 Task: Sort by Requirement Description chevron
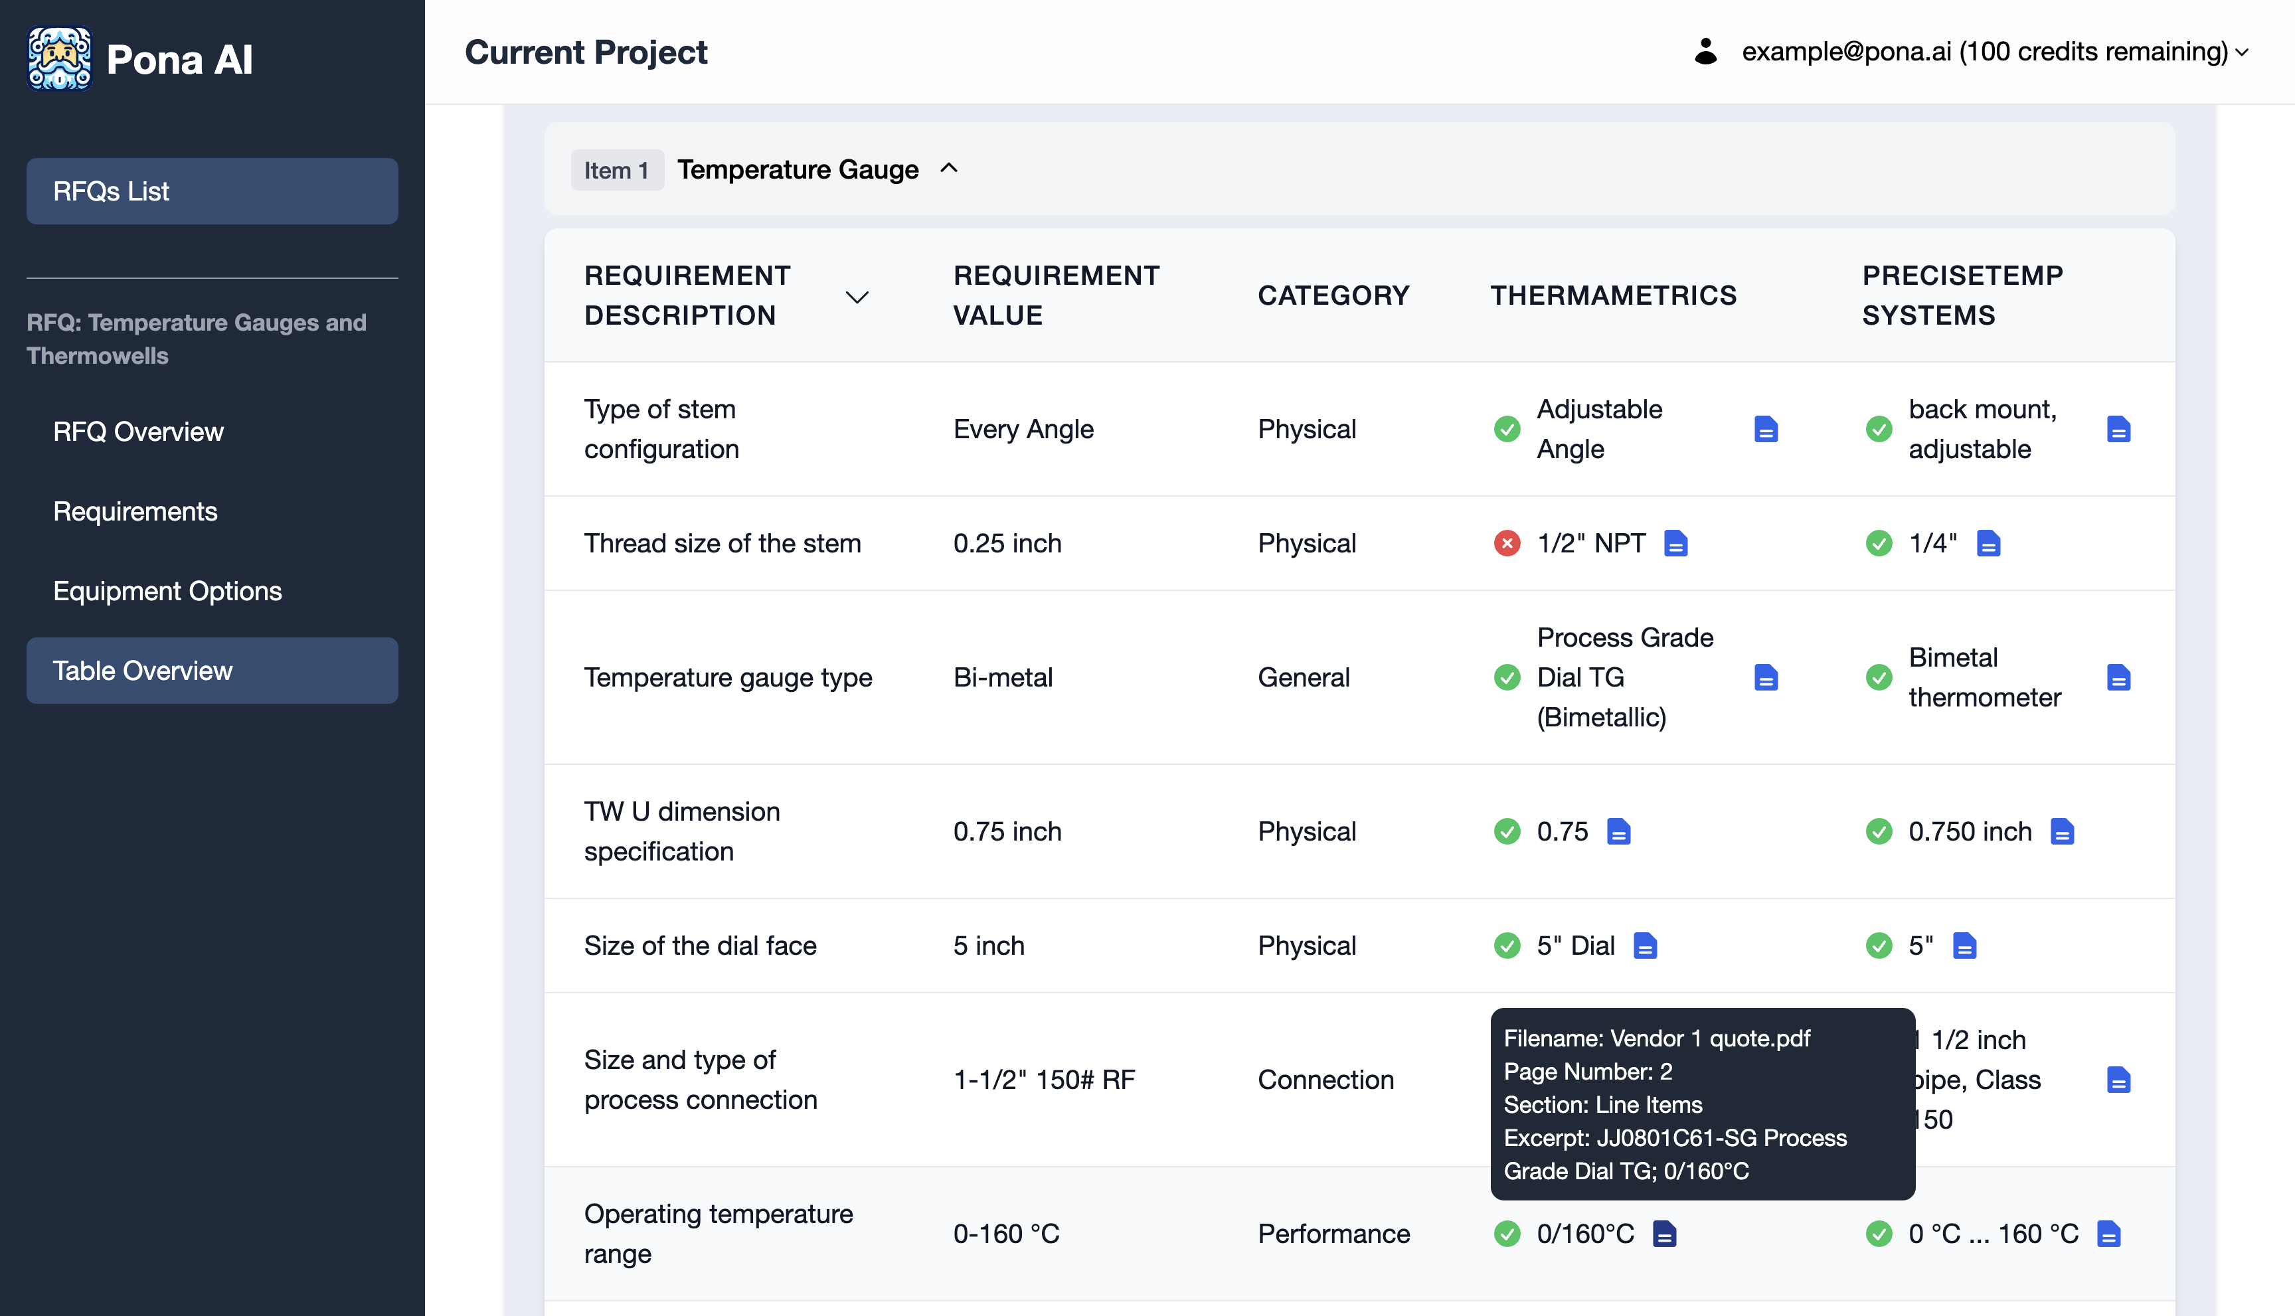pyautogui.click(x=857, y=296)
